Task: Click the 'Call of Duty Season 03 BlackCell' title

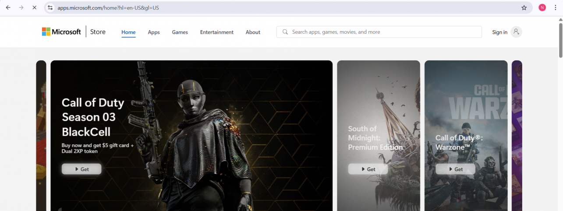Action: [x=93, y=117]
